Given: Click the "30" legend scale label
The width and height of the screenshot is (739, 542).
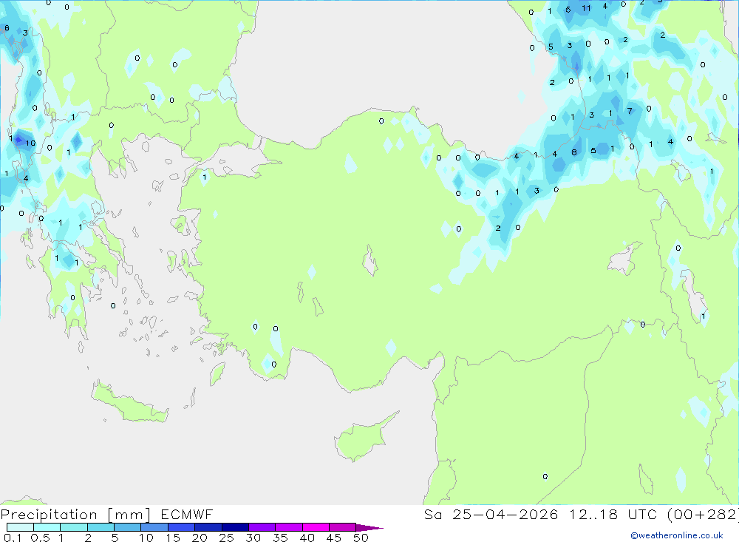Looking at the screenshot, I should coord(253,538).
